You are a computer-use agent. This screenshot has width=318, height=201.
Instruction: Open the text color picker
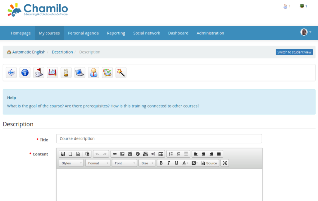tap(185, 163)
